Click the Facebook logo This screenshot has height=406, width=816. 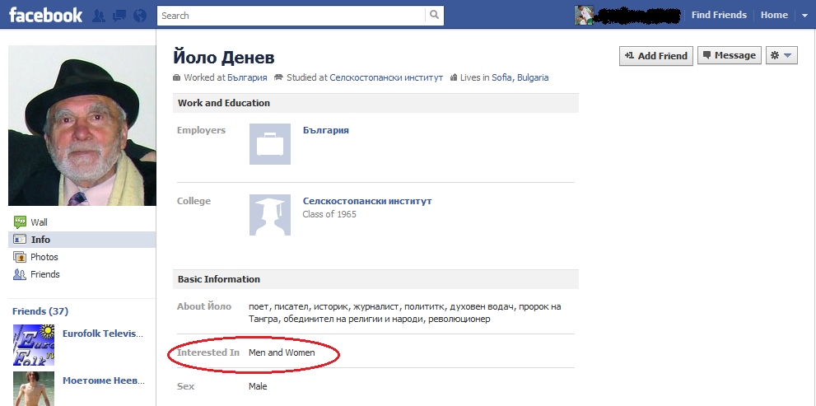(46, 15)
